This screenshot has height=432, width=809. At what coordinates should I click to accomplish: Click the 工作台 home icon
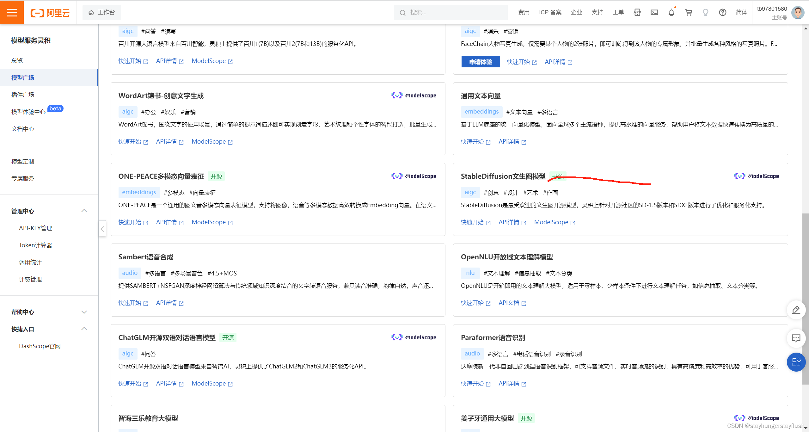tap(91, 12)
